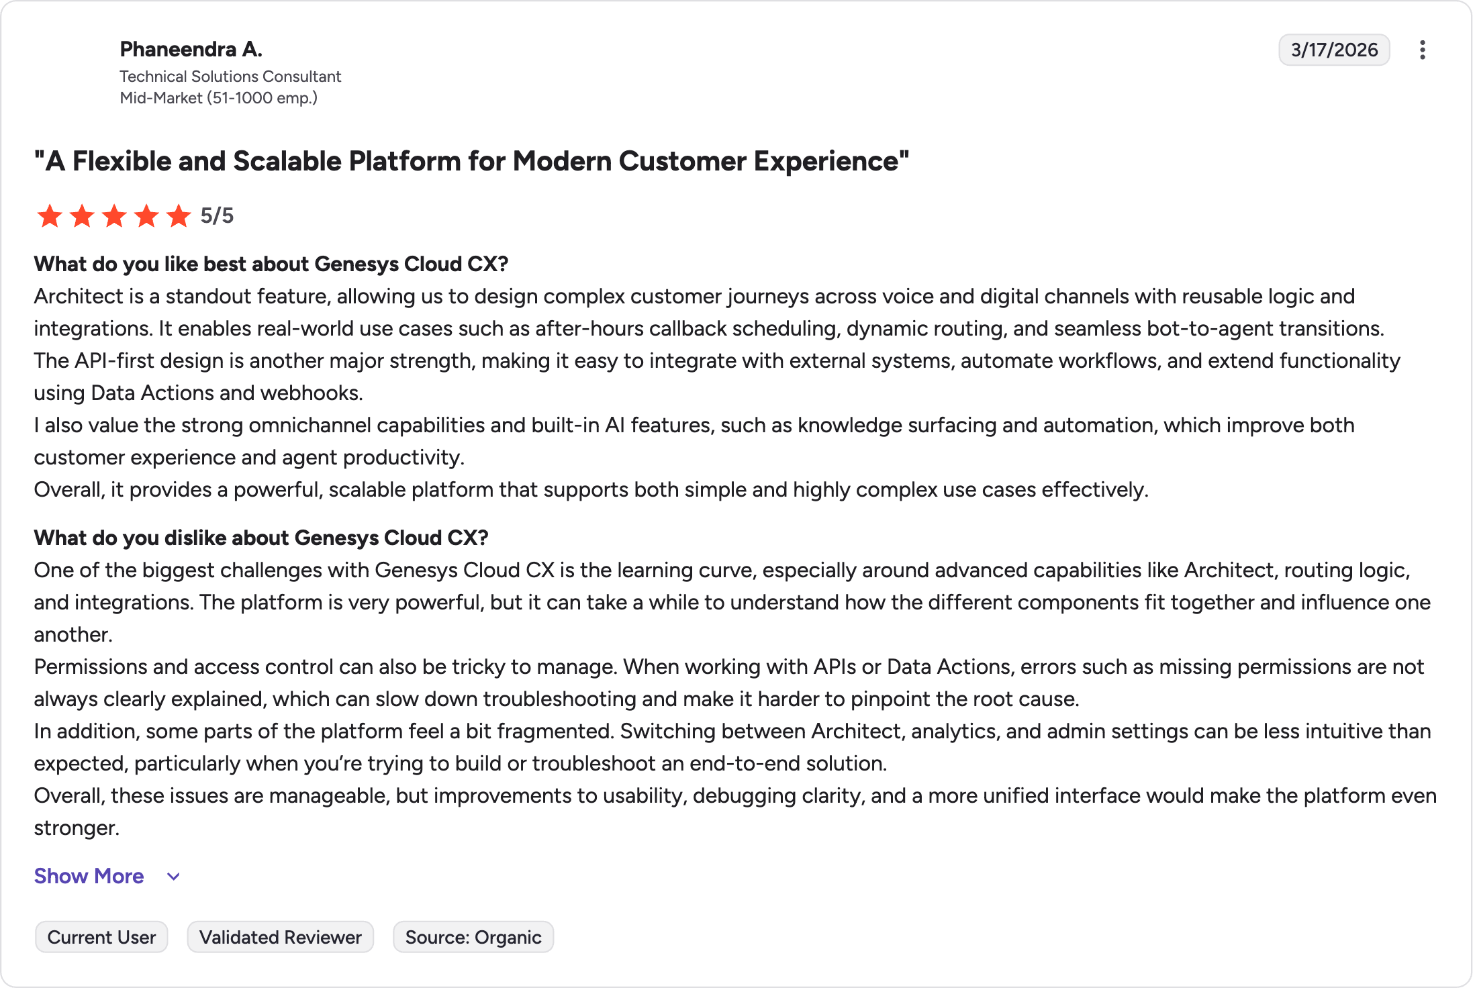Click the 5/5 rating text
1473x988 pixels.
(x=217, y=215)
